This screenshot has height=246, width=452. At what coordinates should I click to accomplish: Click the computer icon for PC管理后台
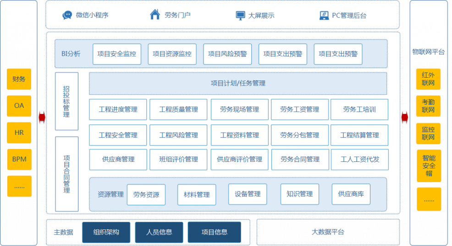(324, 15)
